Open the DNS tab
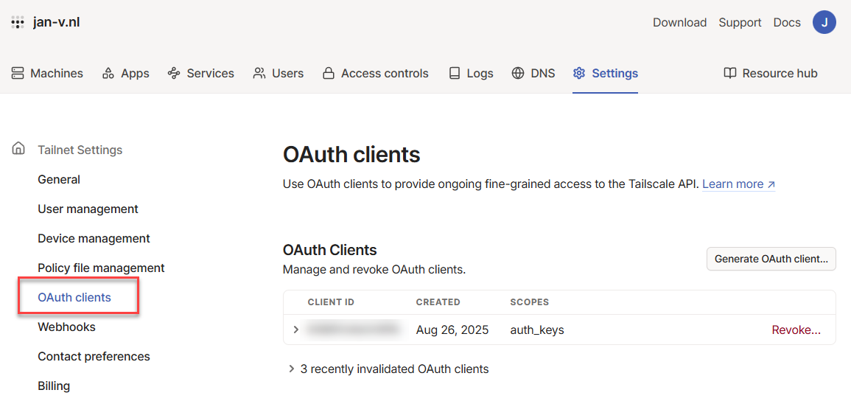Image resolution: width=851 pixels, height=404 pixels. point(533,73)
